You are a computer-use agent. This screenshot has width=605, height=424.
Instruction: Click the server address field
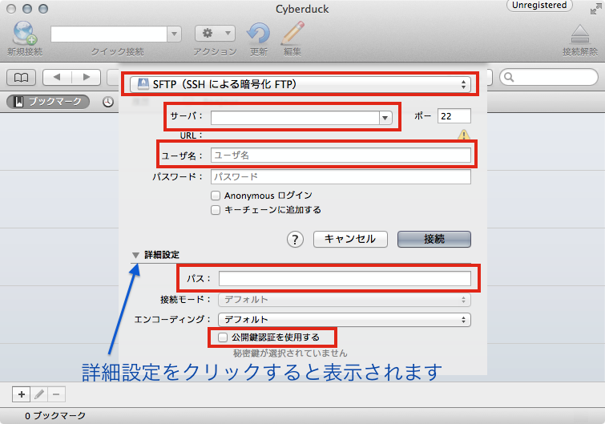pos(295,118)
